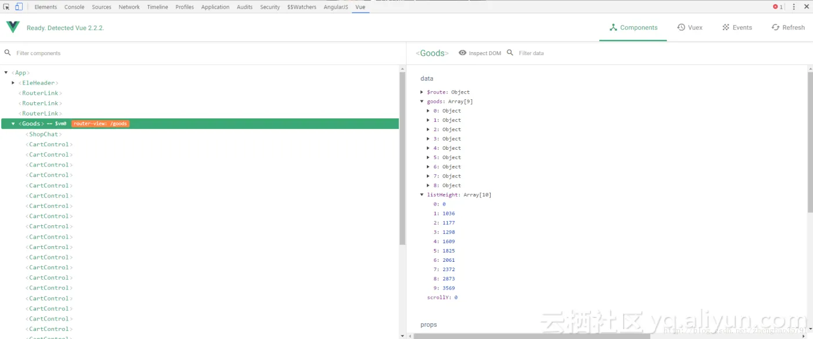Click the Refresh button

pyautogui.click(x=788, y=27)
